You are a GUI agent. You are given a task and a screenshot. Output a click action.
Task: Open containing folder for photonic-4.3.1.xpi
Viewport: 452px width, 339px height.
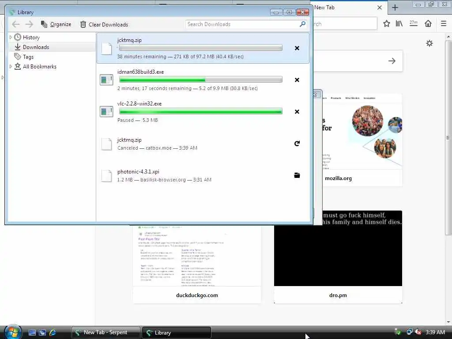pos(297,175)
